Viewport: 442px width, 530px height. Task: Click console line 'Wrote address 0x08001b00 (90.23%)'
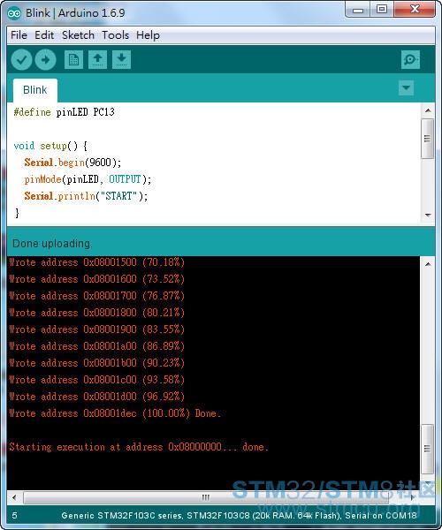pyautogui.click(x=96, y=363)
